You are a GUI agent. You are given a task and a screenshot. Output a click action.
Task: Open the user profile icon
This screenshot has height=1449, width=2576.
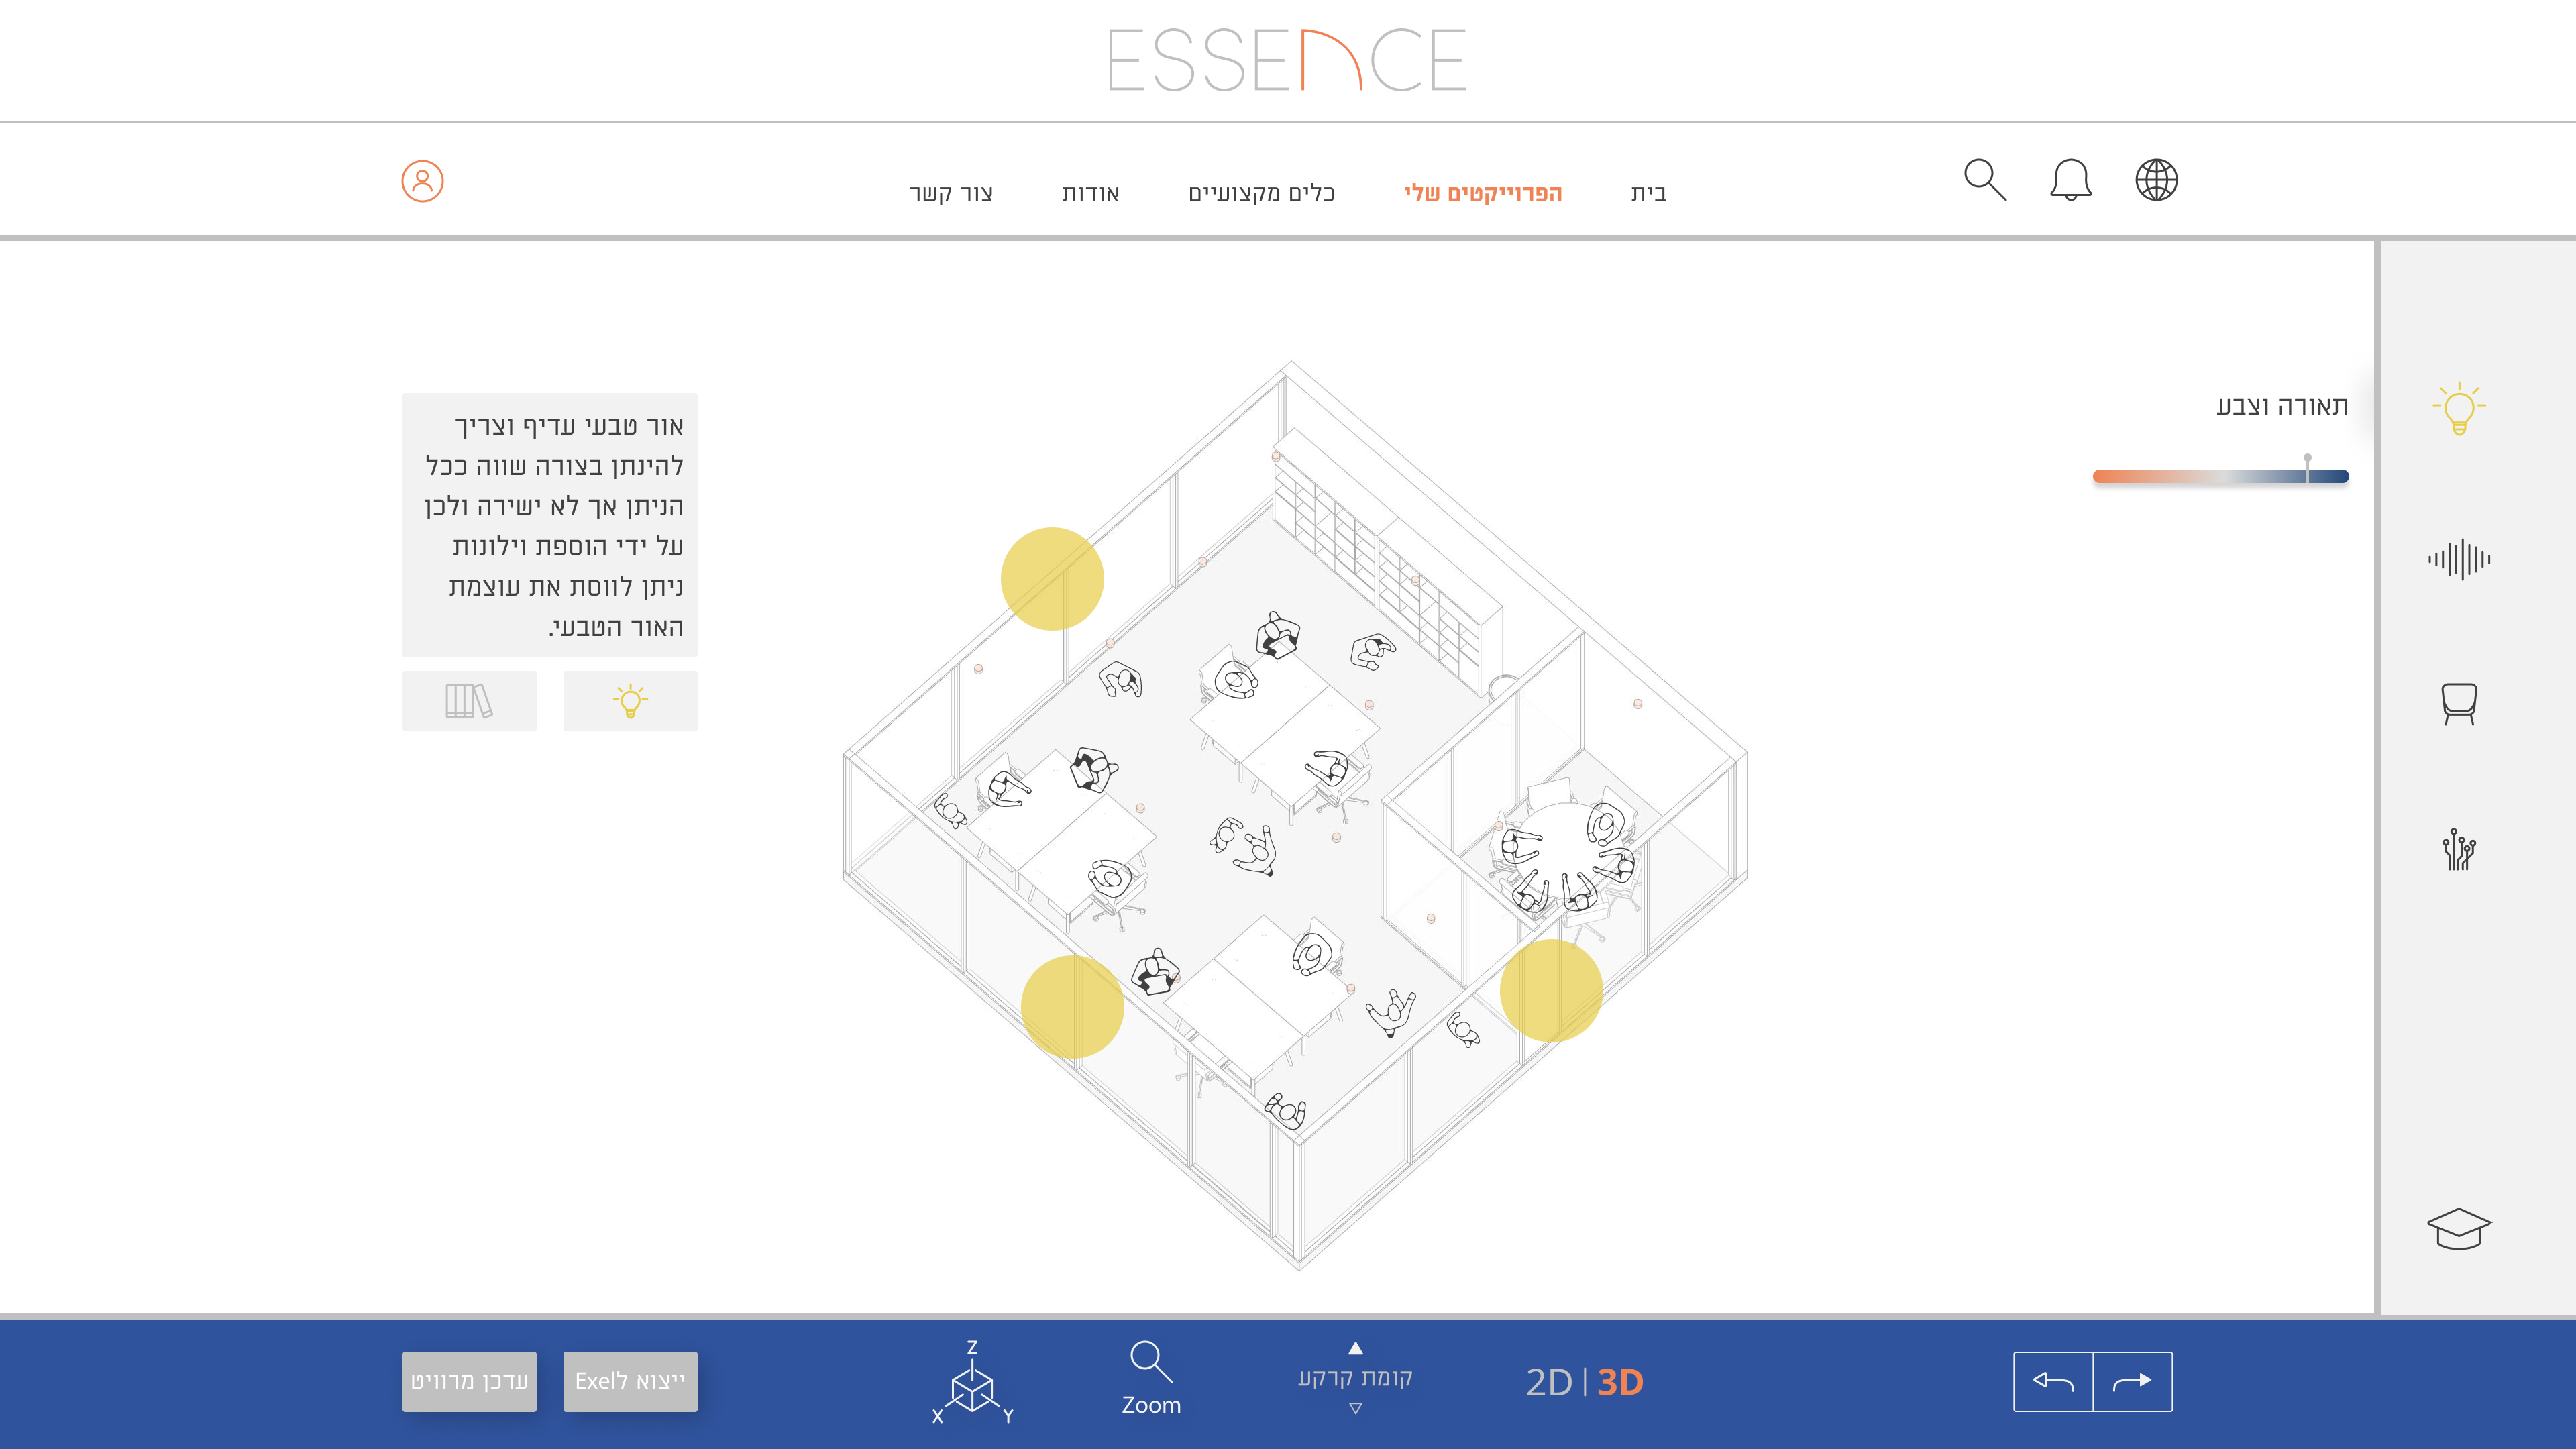pos(422,181)
